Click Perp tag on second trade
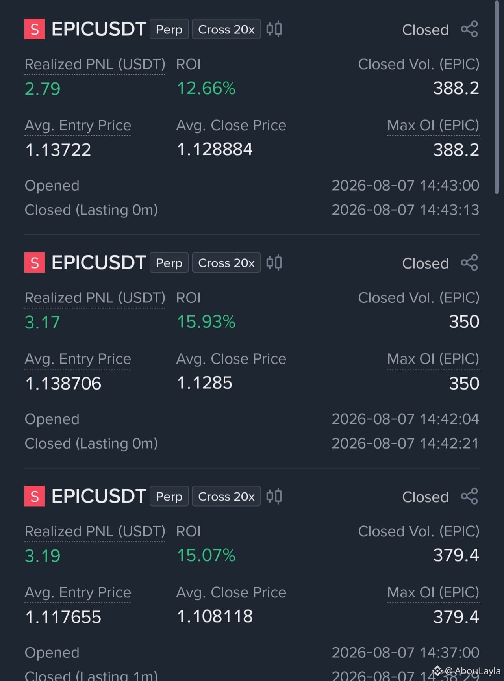Screen dimensions: 504x681 pyautogui.click(x=169, y=263)
